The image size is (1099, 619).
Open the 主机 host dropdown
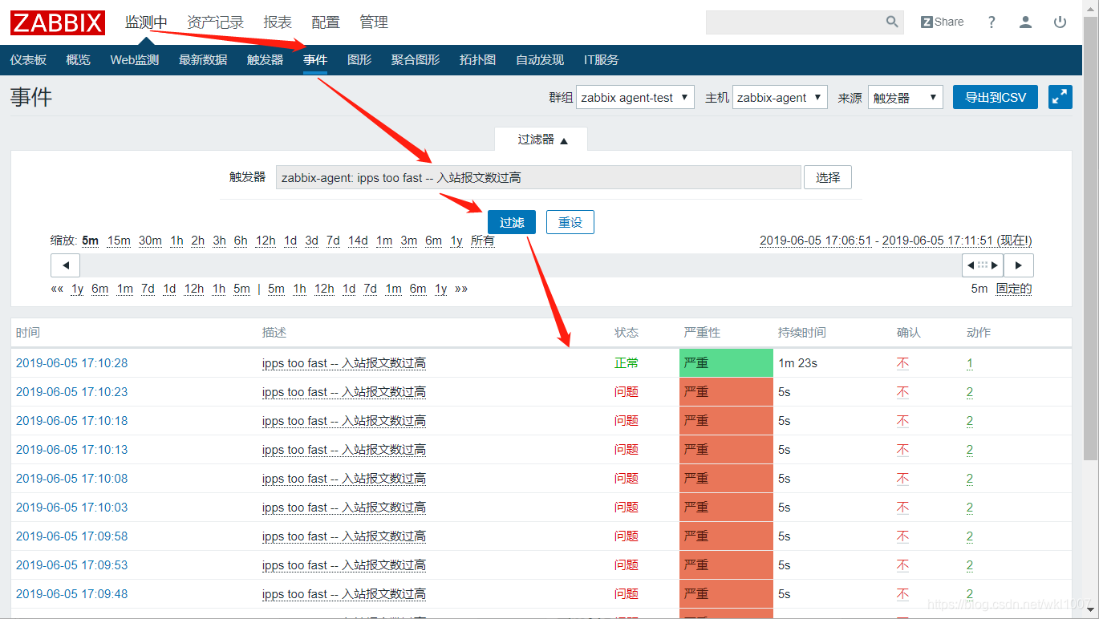tap(780, 98)
